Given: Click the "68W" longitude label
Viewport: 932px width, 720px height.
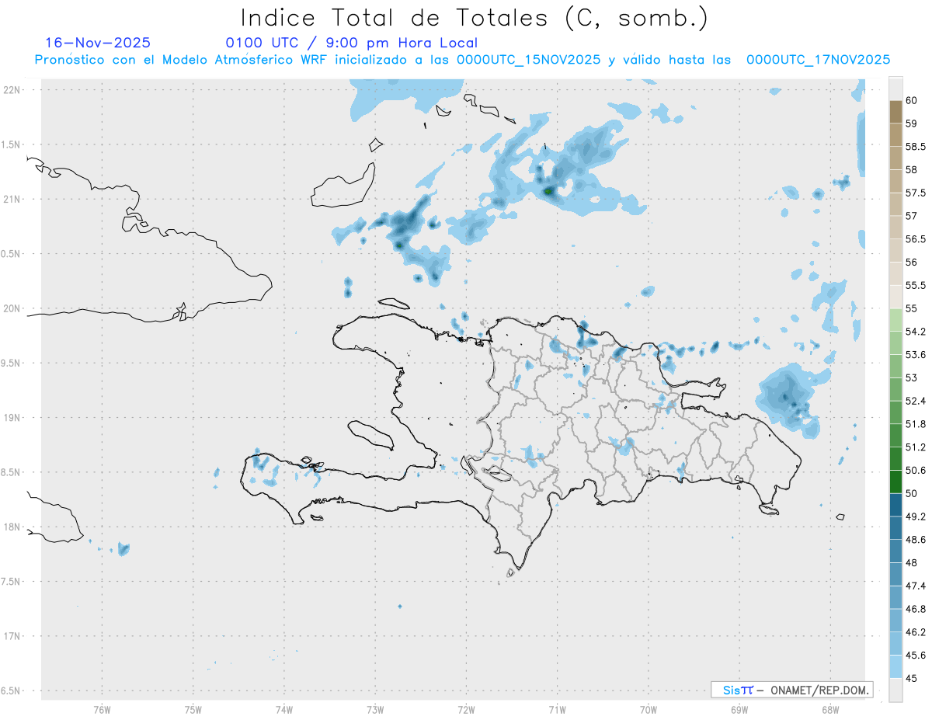Looking at the screenshot, I should [x=829, y=709].
